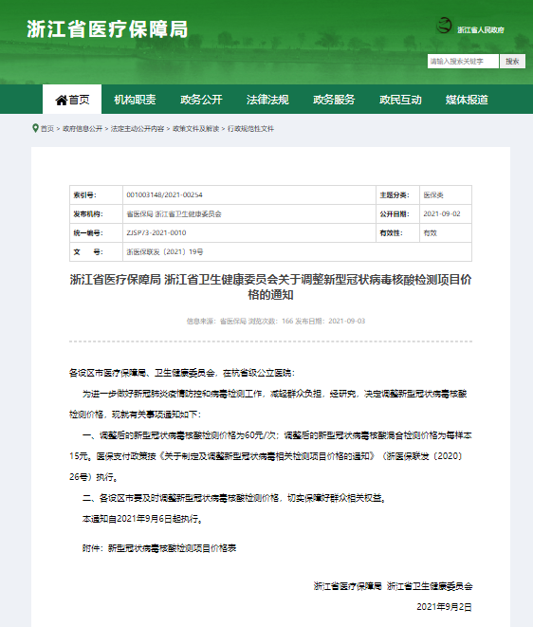The height and width of the screenshot is (627, 533).
Task: Click the salutation line 各设区市医疗保障局
Action: coord(182,373)
